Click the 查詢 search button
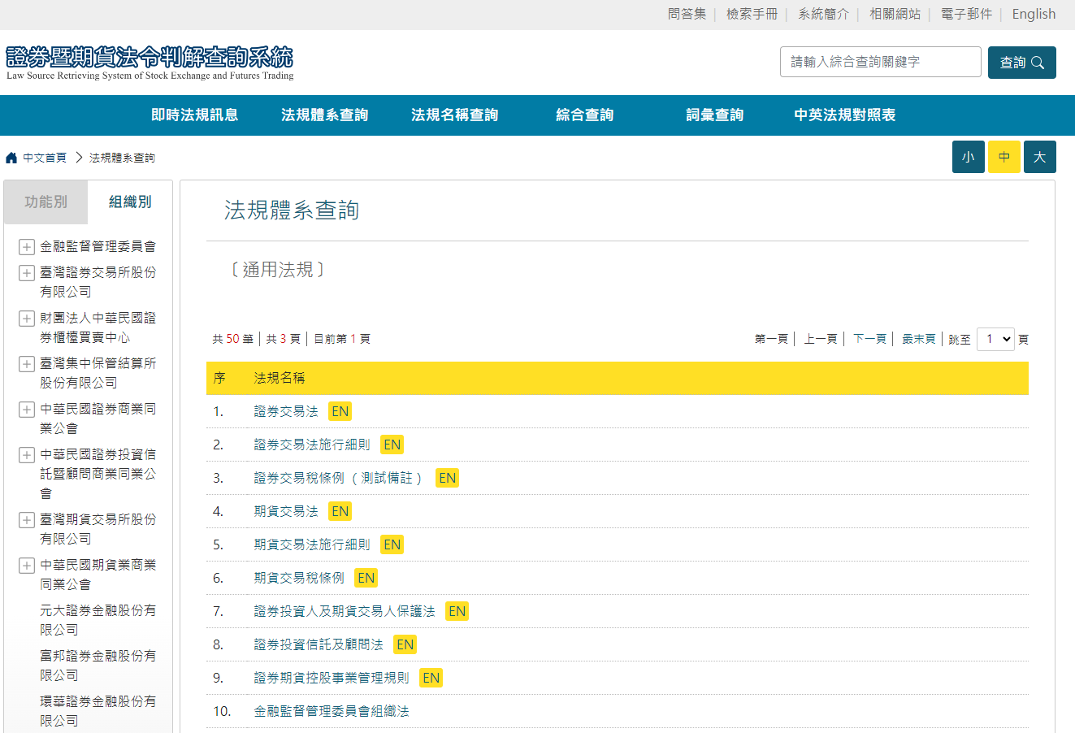 point(1022,63)
